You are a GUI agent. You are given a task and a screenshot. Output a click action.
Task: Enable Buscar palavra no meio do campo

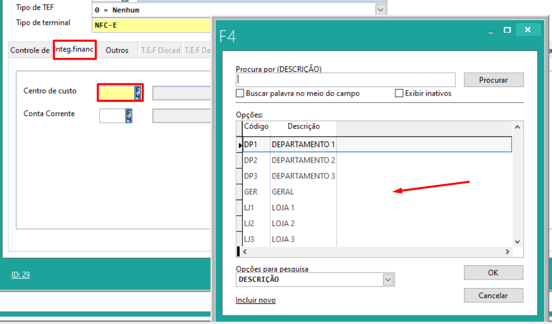[x=240, y=94]
